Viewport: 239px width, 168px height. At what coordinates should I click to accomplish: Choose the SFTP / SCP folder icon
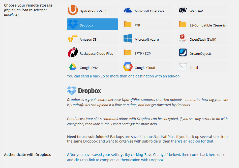pos(128,53)
